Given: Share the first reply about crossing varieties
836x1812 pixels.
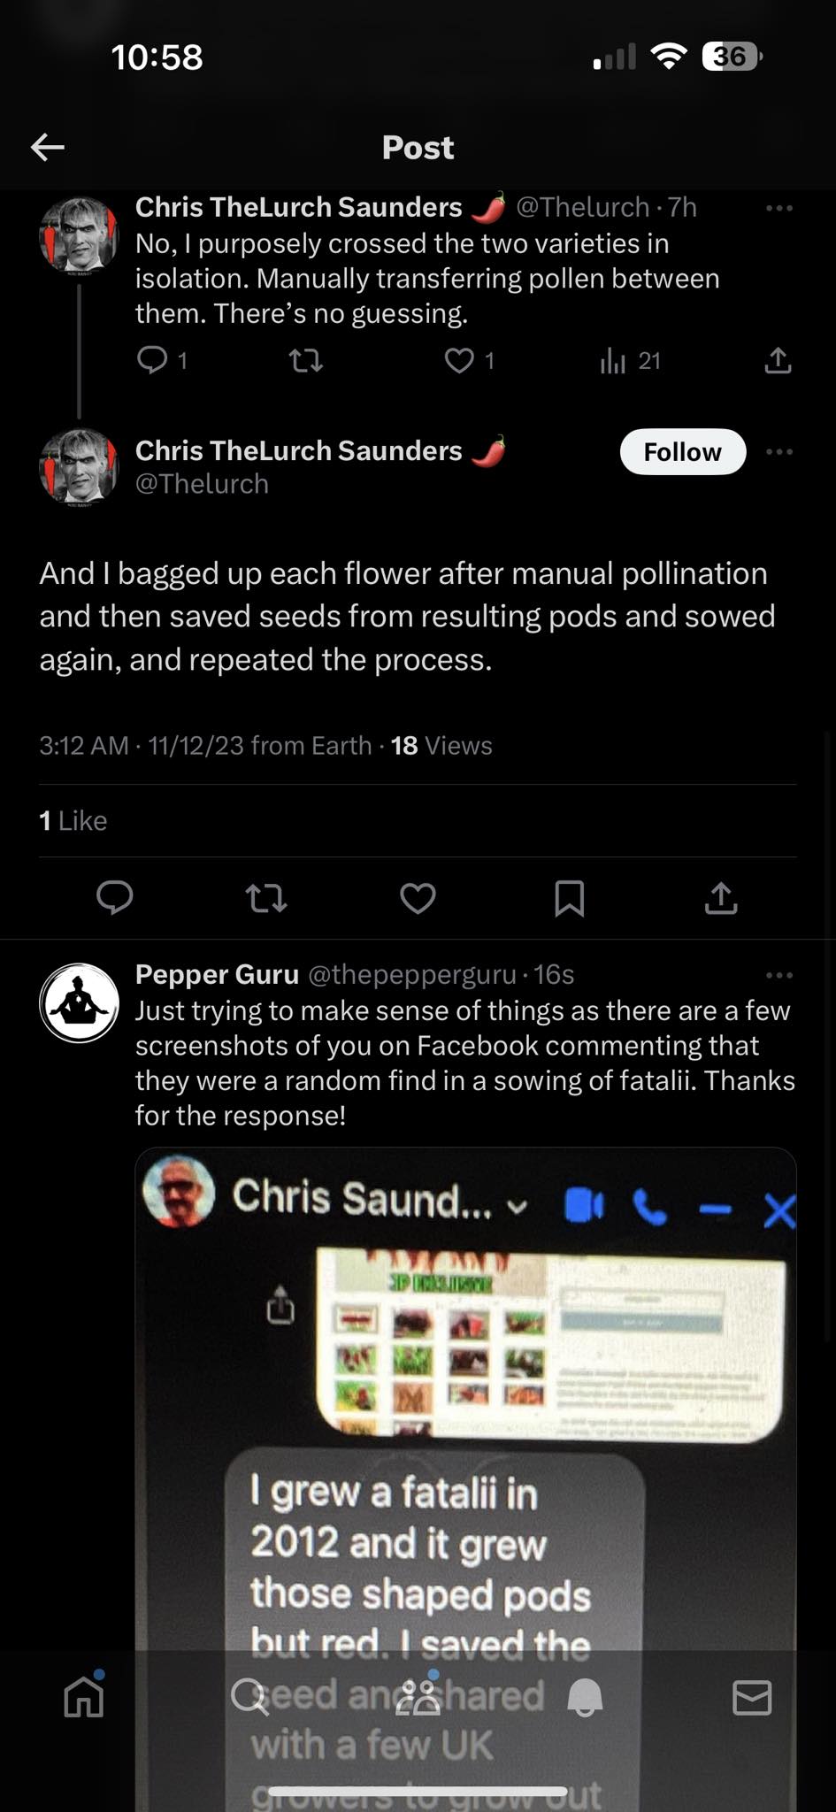Looking at the screenshot, I should coord(778,361).
